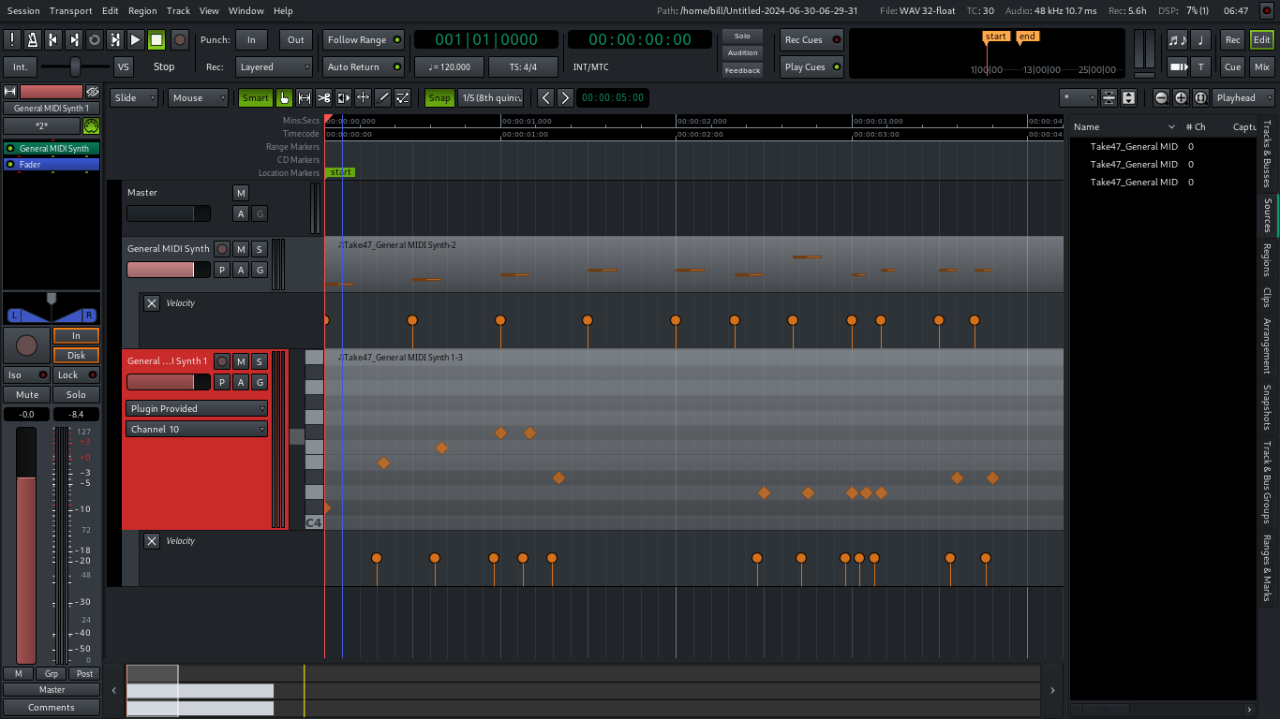Disable the Auto Return toggle
Screen dimensions: 1280x719
(364, 67)
